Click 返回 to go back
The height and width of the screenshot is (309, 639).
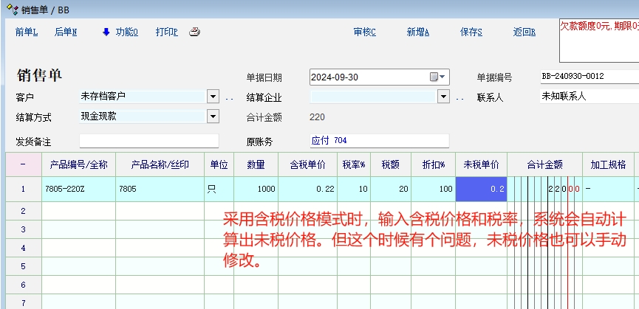click(524, 32)
